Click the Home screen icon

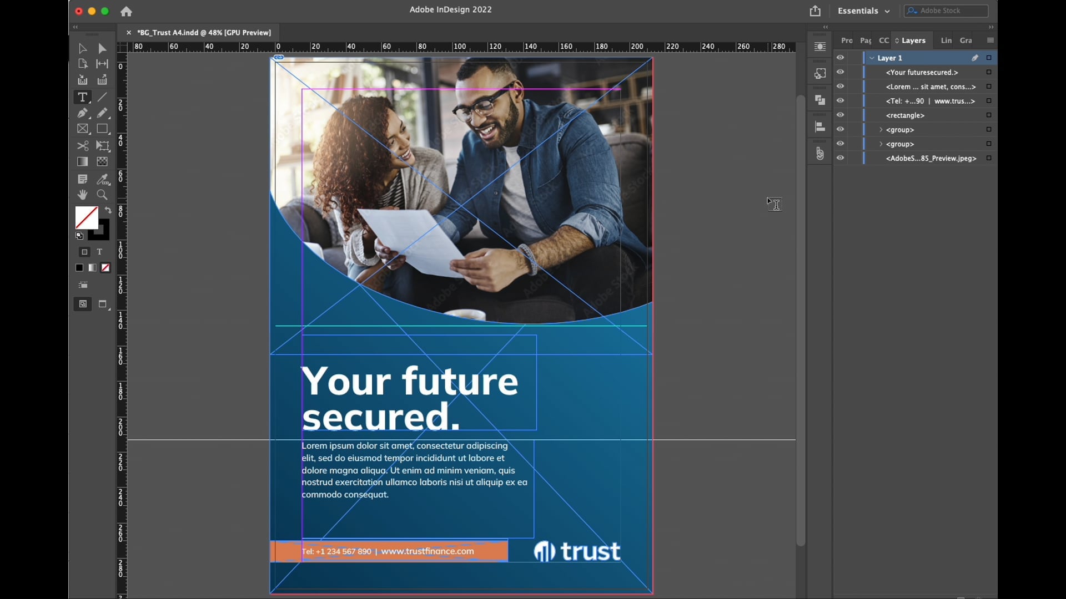[127, 11]
